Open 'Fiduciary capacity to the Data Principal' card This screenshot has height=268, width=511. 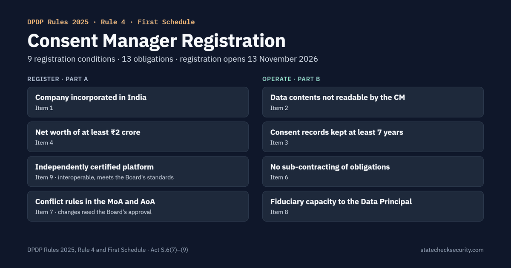[373, 206]
